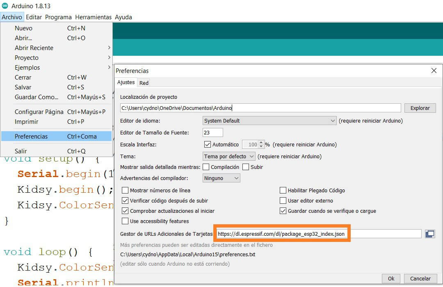The height and width of the screenshot is (287, 443).
Task: Toggle Habilitar Plegado Código checkbox
Action: click(283, 190)
